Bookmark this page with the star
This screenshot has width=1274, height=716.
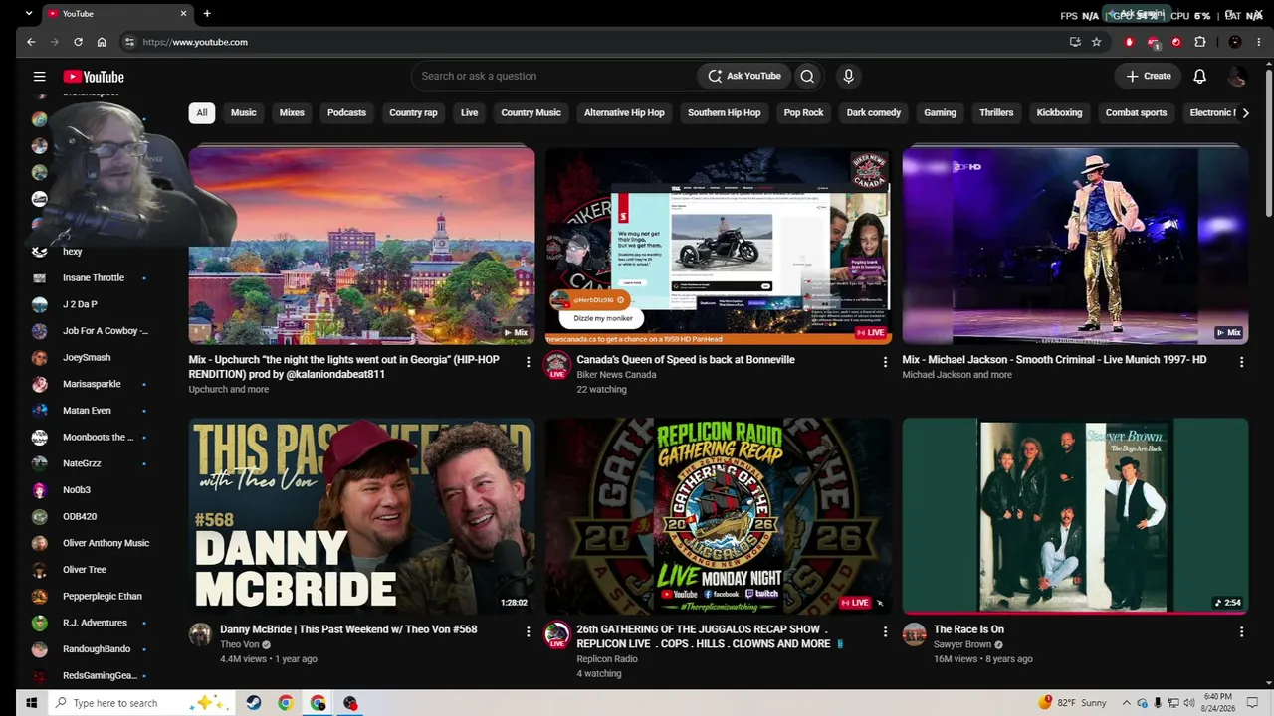(x=1096, y=42)
